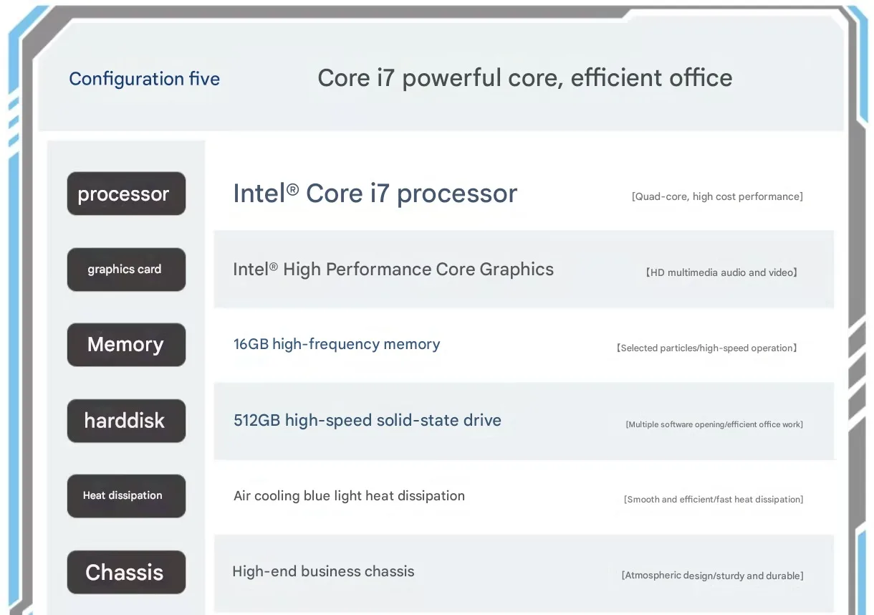The height and width of the screenshot is (615, 874).
Task: Select the harddisk label badge
Action: pyautogui.click(x=126, y=421)
